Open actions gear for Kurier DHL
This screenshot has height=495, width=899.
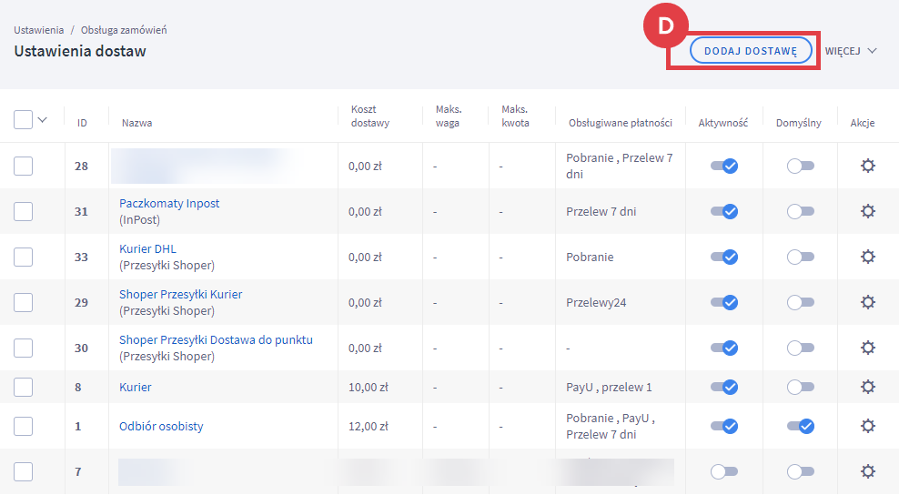868,257
